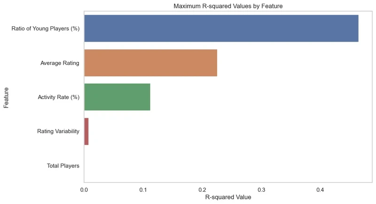Select the blue Ratio of Young Players bar
The height and width of the screenshot is (204, 376).
221,28
